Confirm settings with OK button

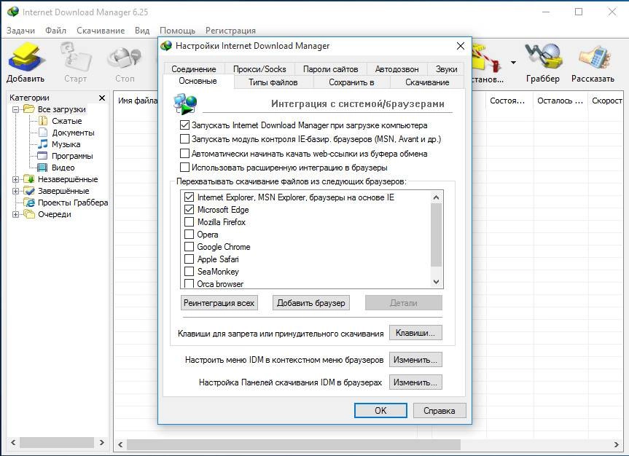(380, 410)
